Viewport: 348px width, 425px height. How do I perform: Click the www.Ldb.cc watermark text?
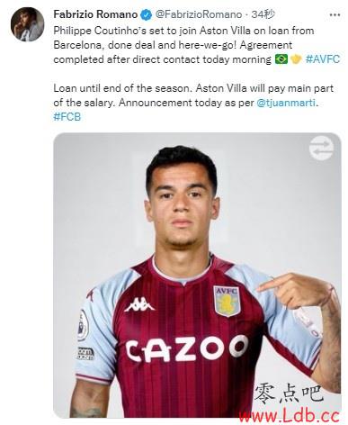tap(289, 416)
